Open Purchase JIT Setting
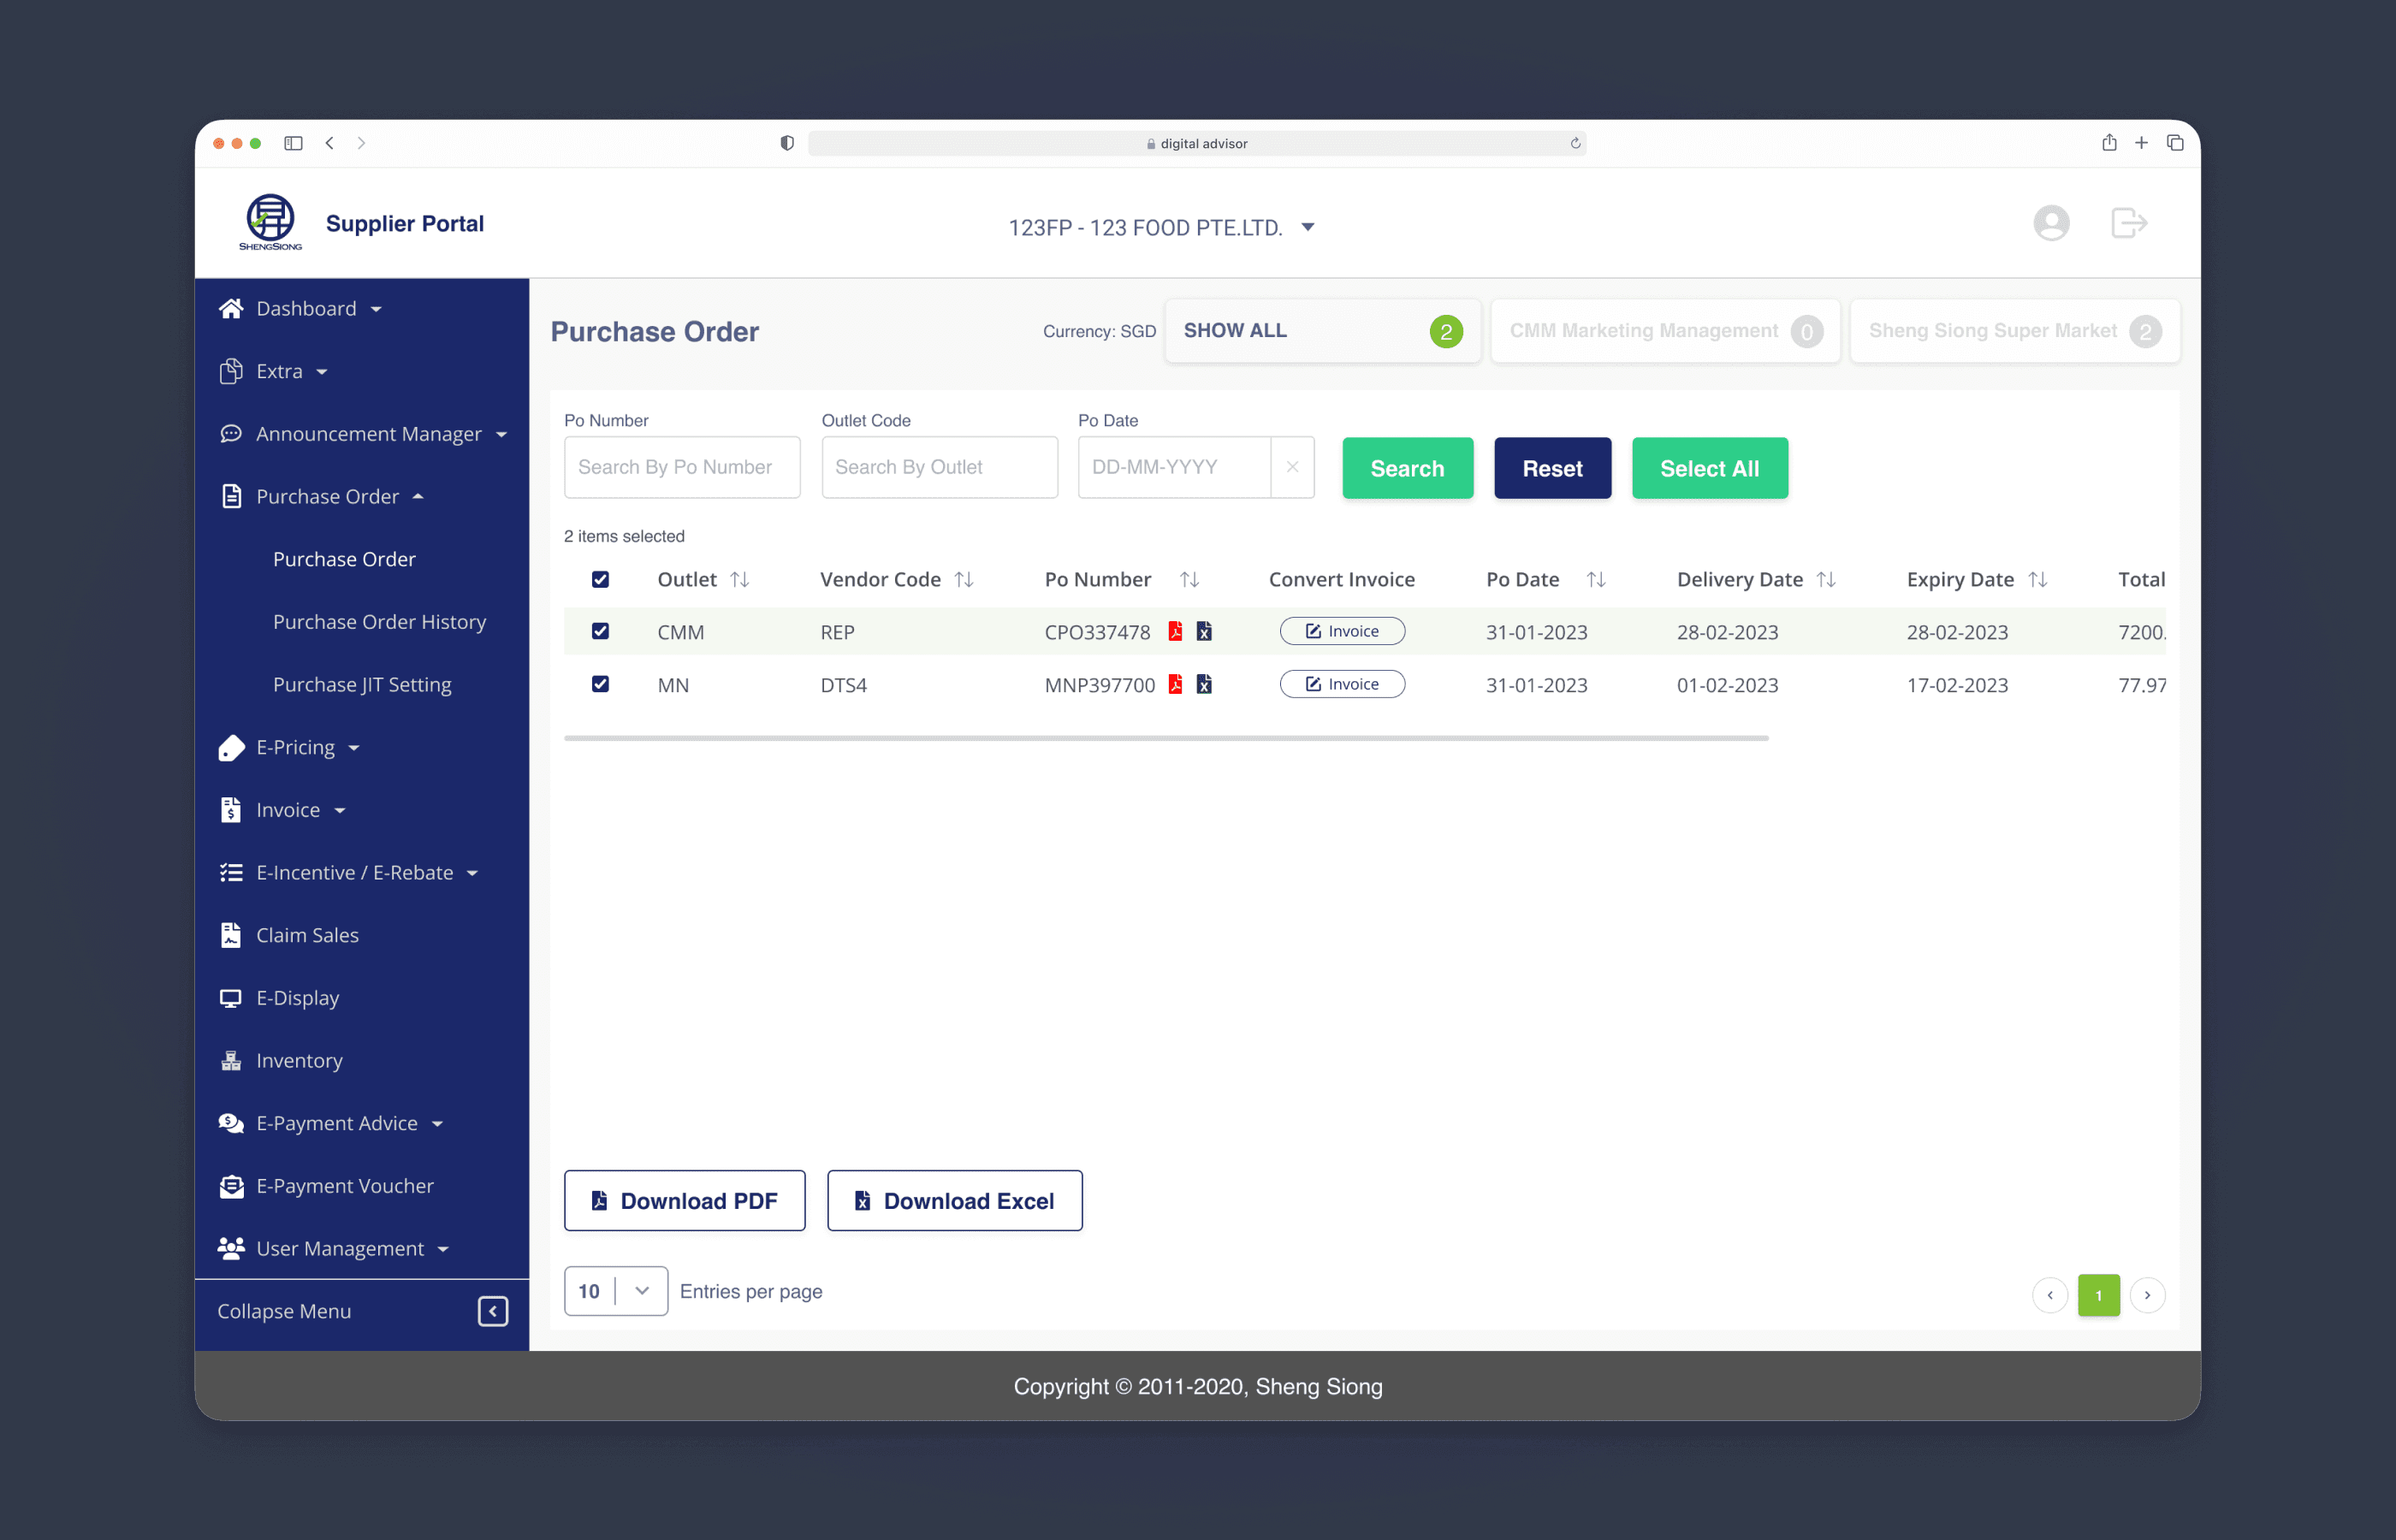Screen dimensions: 2396x1540 (x=362, y=684)
